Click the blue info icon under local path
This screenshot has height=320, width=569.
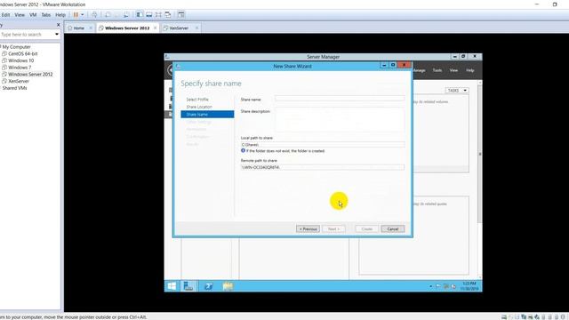tap(243, 150)
